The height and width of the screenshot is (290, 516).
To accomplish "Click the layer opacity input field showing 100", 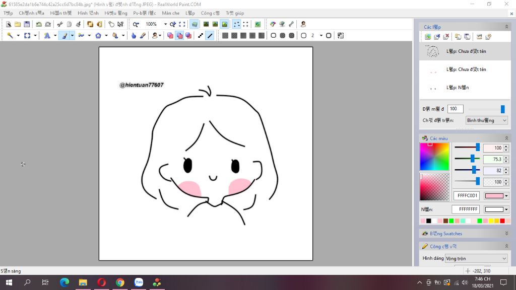I will tap(456, 109).
